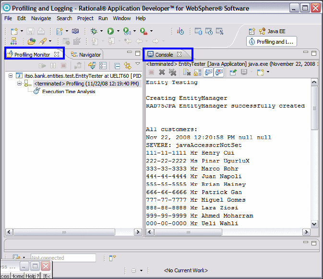
Task: Minimize the Console view panel
Action: coord(306,52)
